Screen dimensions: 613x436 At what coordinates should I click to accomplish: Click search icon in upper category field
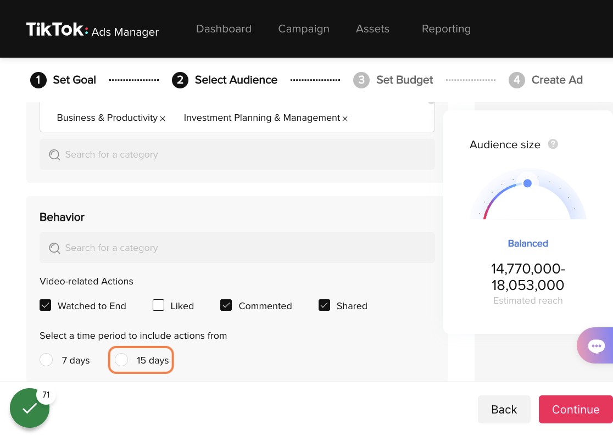pos(54,155)
